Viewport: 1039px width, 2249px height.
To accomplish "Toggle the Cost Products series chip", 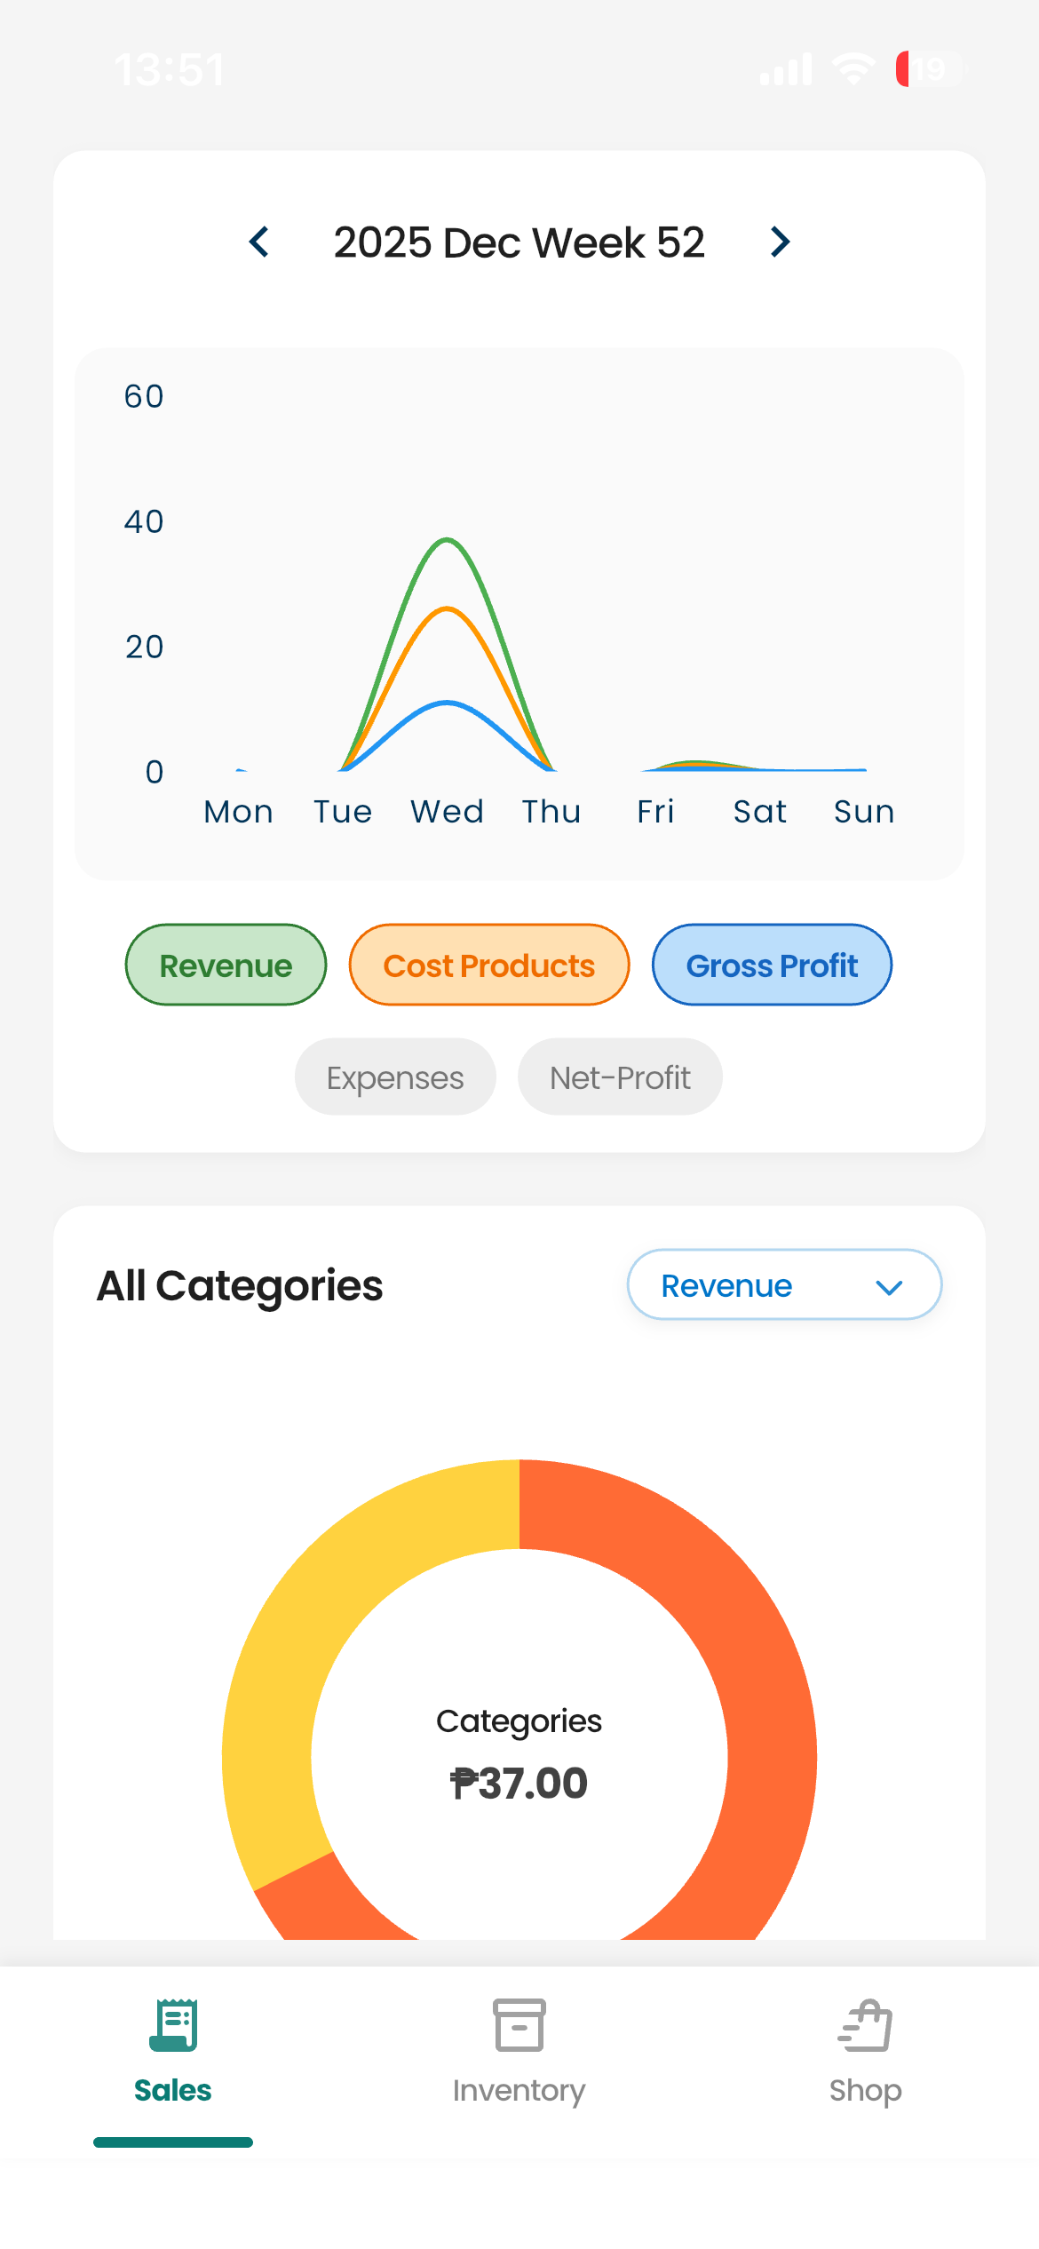I will click(x=489, y=965).
